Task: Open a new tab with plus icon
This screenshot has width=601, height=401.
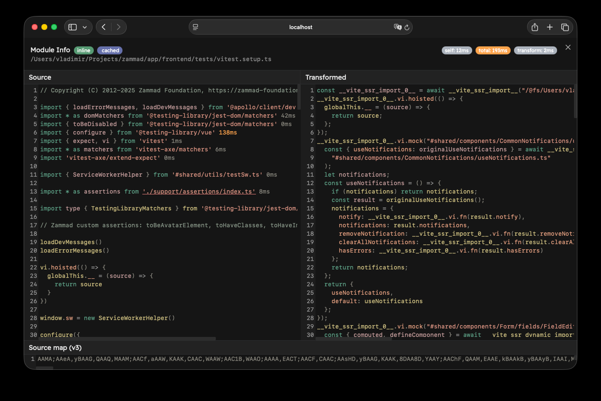Action: pos(549,27)
